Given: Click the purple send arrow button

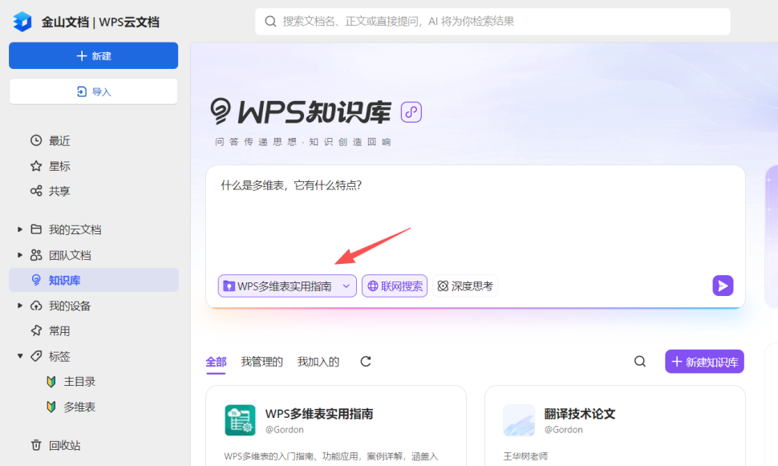Looking at the screenshot, I should pyautogui.click(x=723, y=286).
